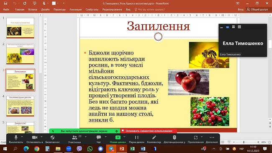Viewport: 272px width, 153px height.
Task: Open the Zoom Chat icon
Action: coord(99,137)
